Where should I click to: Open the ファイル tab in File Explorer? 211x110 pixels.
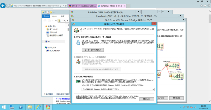[46, 16]
